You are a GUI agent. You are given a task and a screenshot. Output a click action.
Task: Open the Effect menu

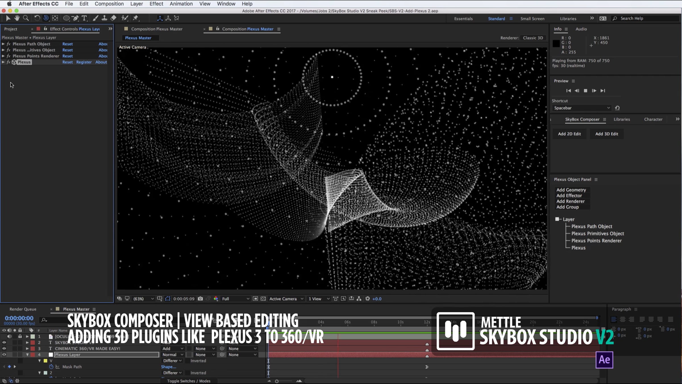156,4
